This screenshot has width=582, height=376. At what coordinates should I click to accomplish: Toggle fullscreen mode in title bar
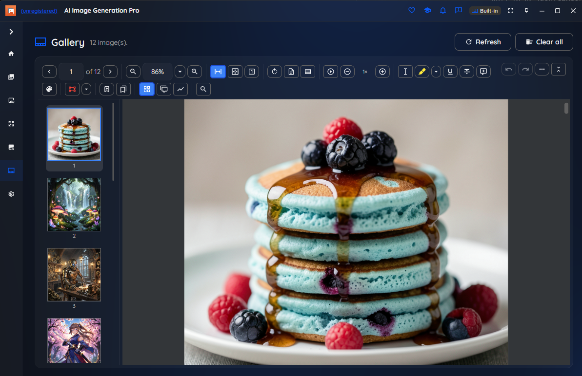[511, 11]
